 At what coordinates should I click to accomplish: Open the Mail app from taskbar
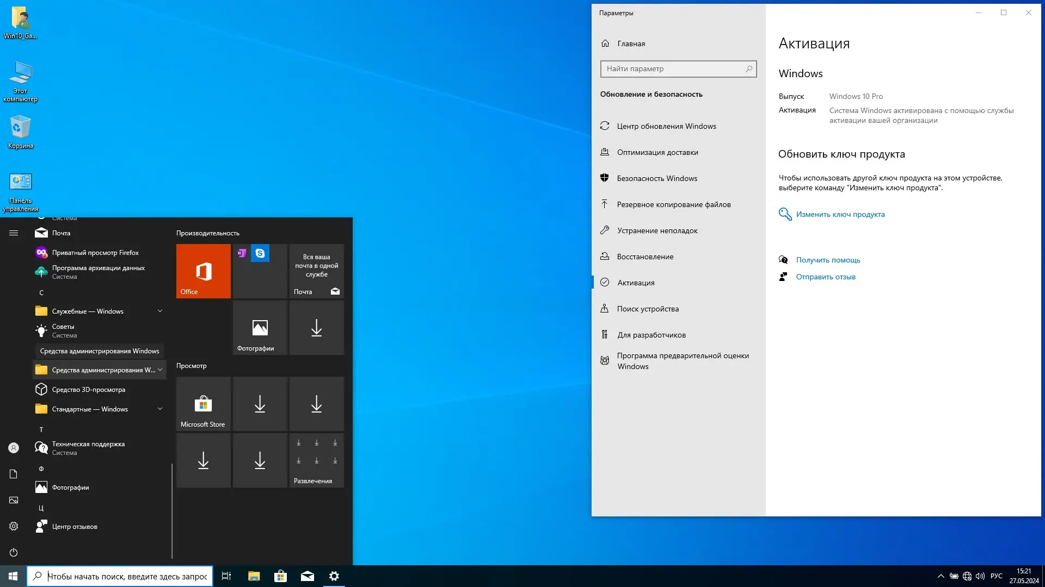coord(307,576)
